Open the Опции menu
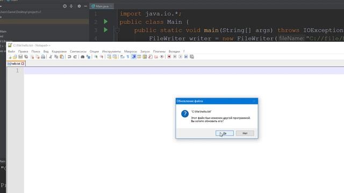 click(95, 51)
